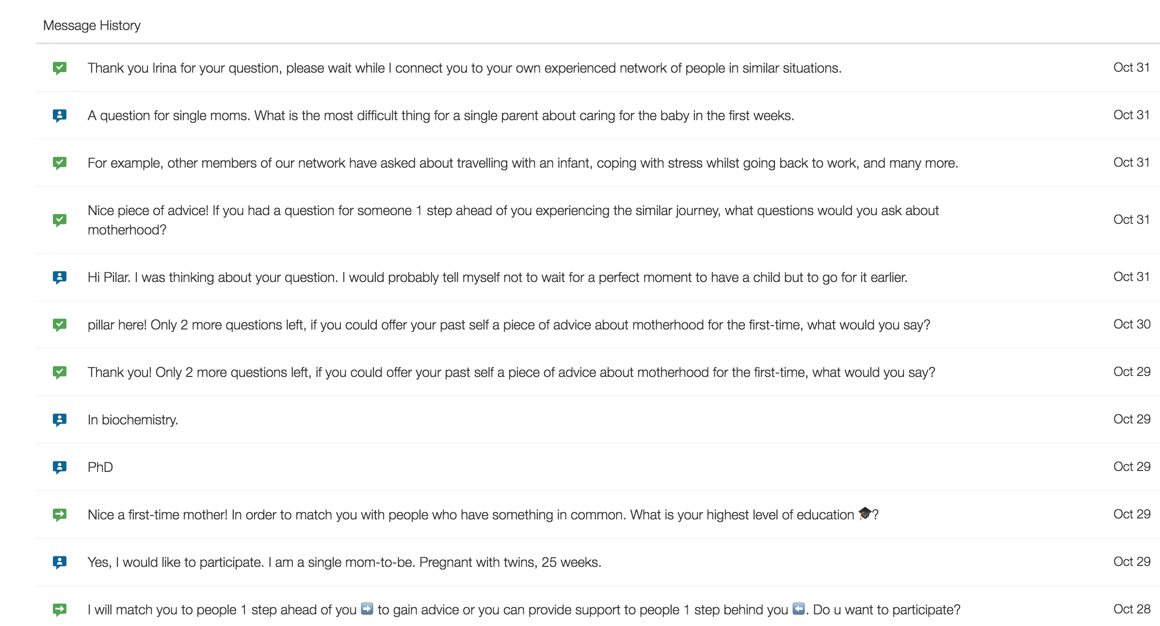Viewport: 1160px width, 626px height.
Task: Click green check icon beside 'Thank you! Only 2 more' message
Action: click(x=60, y=372)
